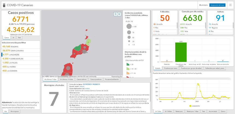This screenshot has height=114, width=235.
Task: Switch to Positivos por grupo de edad tab
Action: 192,68
